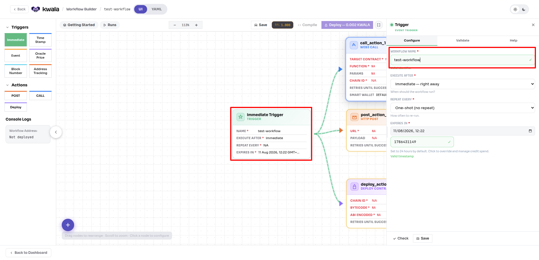Click Console Logs heading

(x=18, y=119)
